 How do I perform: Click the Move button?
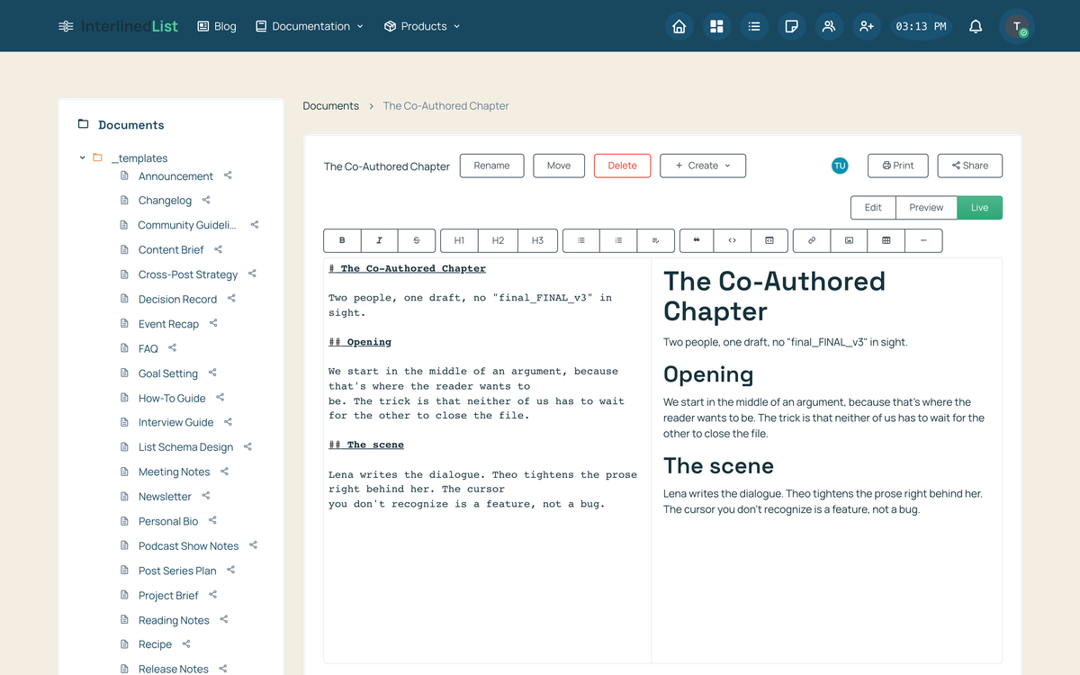click(x=559, y=166)
